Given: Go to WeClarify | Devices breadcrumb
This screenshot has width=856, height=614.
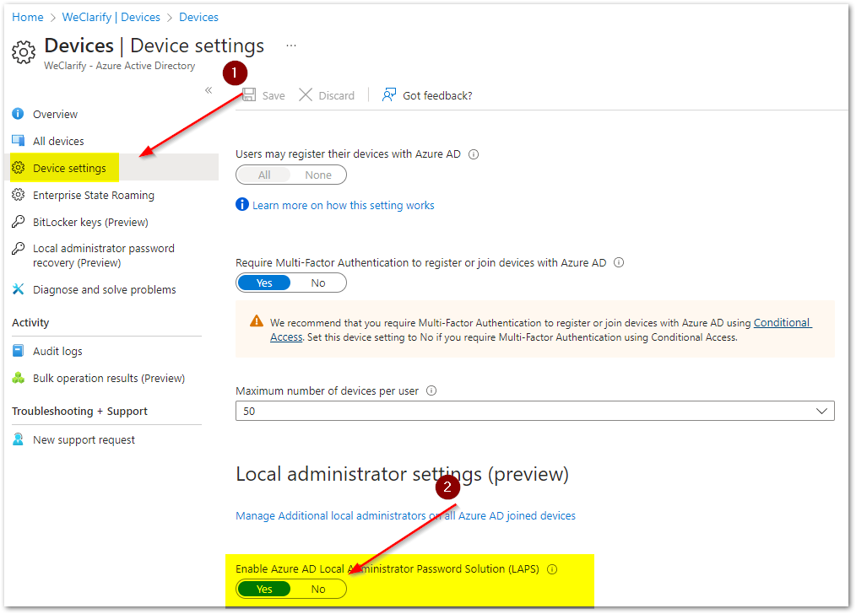Looking at the screenshot, I should tap(111, 17).
